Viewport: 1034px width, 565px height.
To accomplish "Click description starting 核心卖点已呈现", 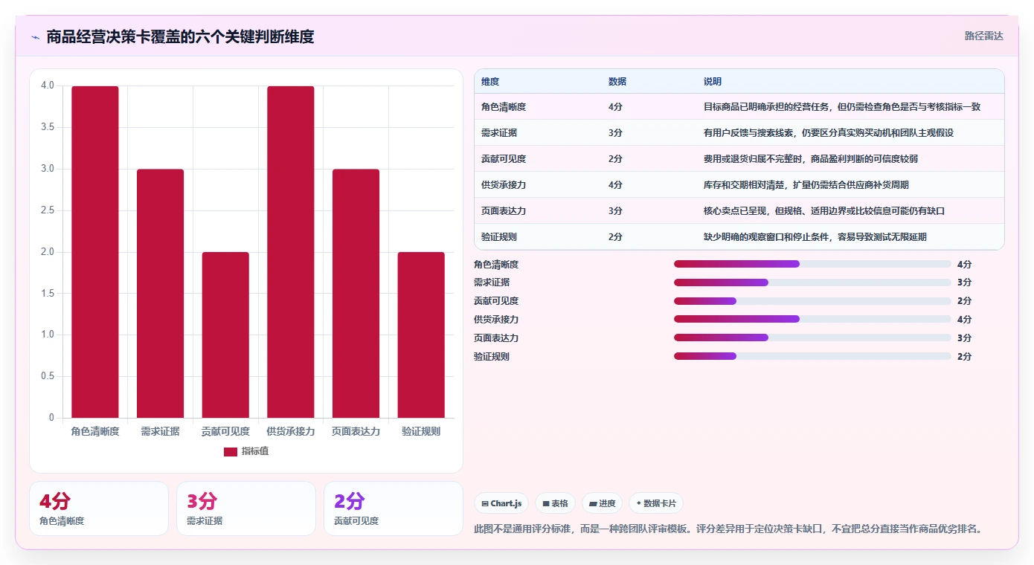I will 824,211.
